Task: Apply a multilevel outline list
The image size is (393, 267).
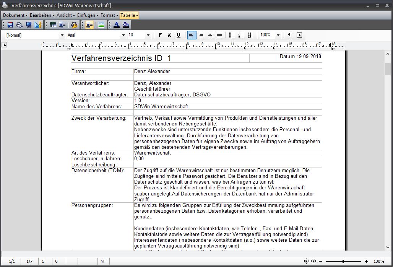Action: point(250,35)
